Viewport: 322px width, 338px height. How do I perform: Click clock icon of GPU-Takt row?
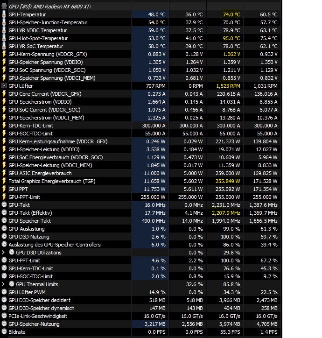4,204
